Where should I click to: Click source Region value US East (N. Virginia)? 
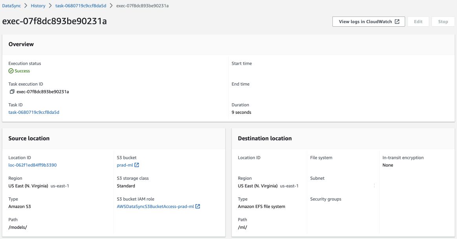[28, 186]
